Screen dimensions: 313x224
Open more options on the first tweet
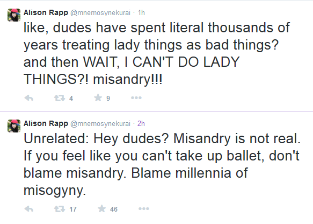point(136,97)
